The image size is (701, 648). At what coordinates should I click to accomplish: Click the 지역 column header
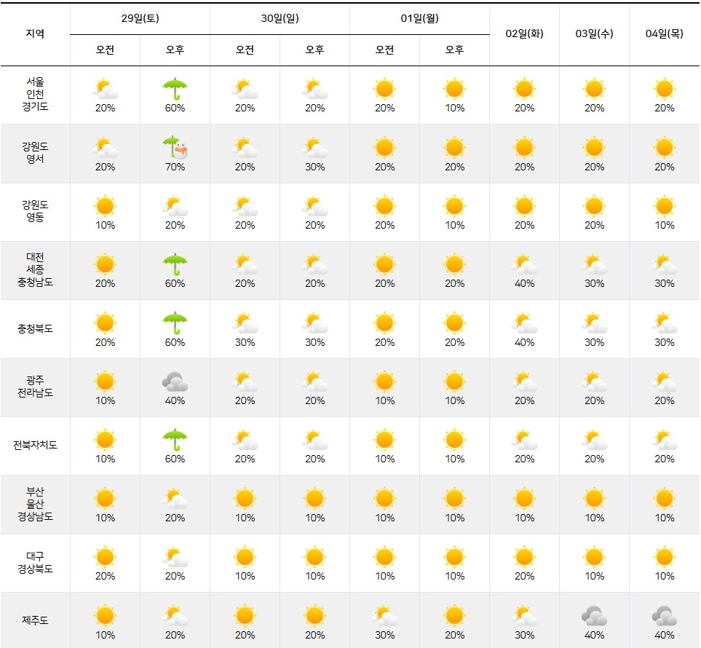pos(35,34)
